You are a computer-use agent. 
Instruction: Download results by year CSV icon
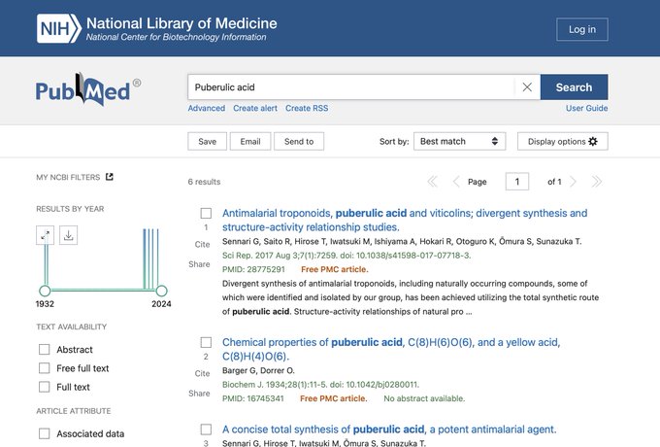pyautogui.click(x=68, y=235)
